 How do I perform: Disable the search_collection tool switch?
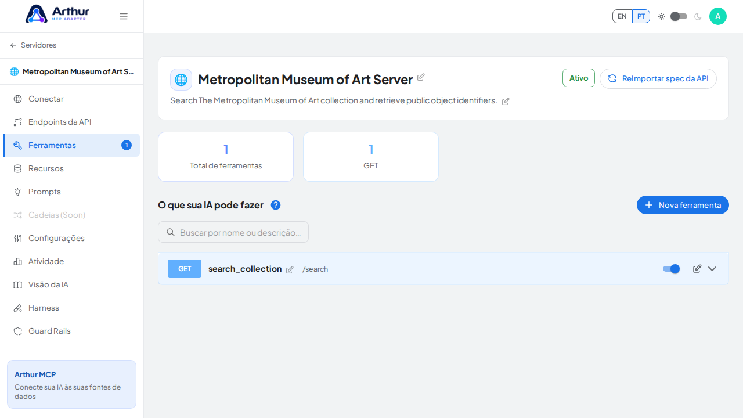coord(671,269)
